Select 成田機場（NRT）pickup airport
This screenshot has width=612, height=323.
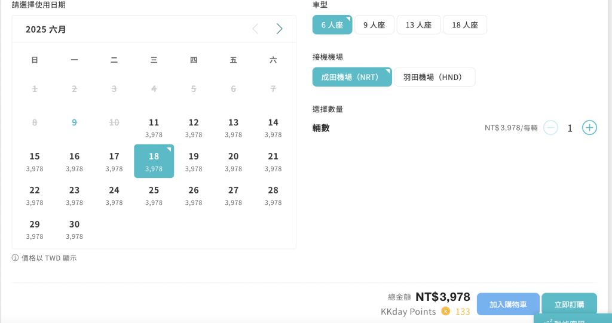[x=352, y=77]
